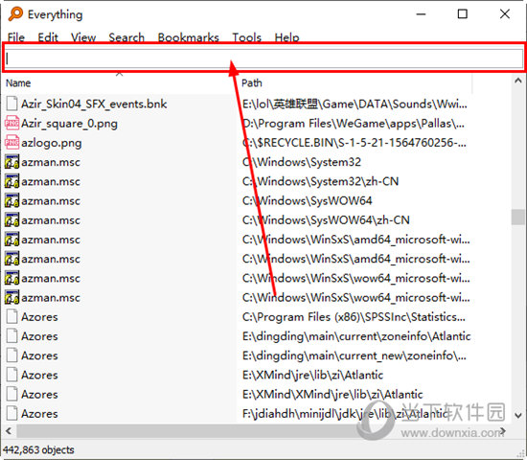
Task: Click PNG icon of Azir_square_0.png
Action: [12, 123]
